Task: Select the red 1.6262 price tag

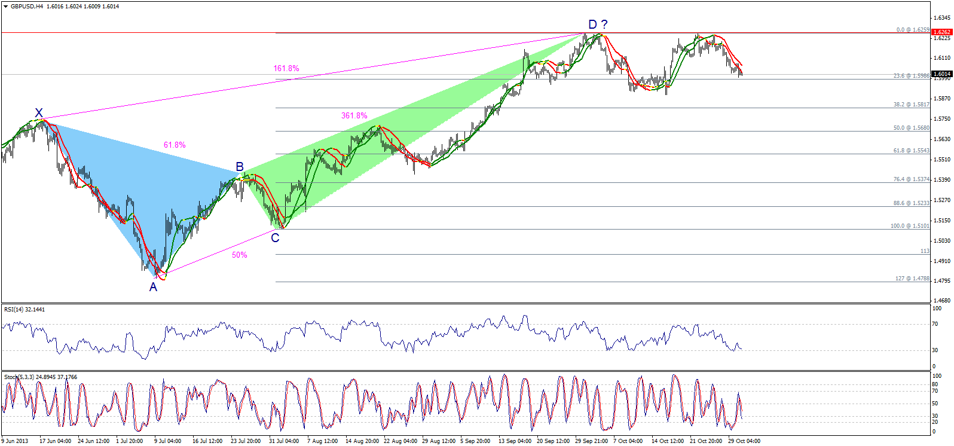Action: pyautogui.click(x=941, y=32)
